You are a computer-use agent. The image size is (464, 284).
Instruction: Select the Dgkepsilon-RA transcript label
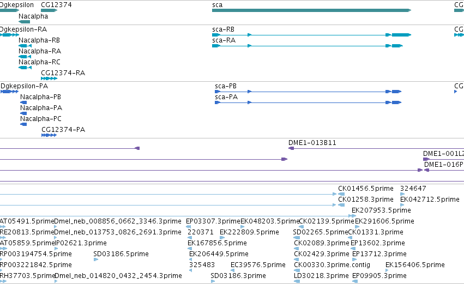click(x=23, y=29)
